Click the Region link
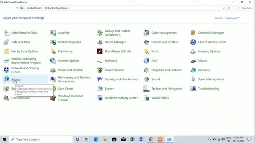The image size is (255, 143). click(16, 79)
